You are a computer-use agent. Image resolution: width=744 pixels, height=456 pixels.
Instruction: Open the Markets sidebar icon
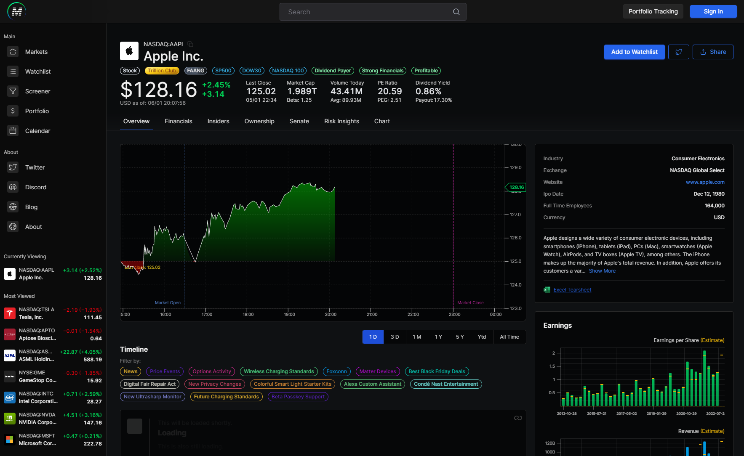click(x=13, y=52)
